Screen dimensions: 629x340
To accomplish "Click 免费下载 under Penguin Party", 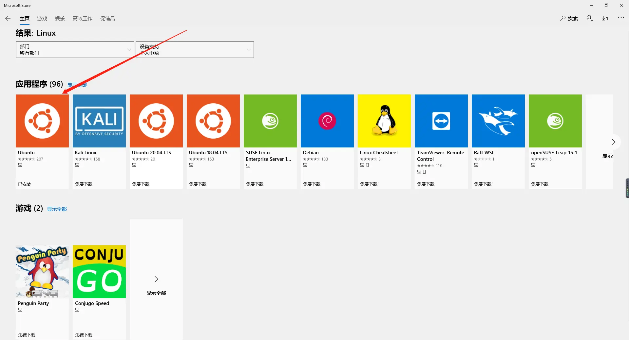I will [x=27, y=335].
